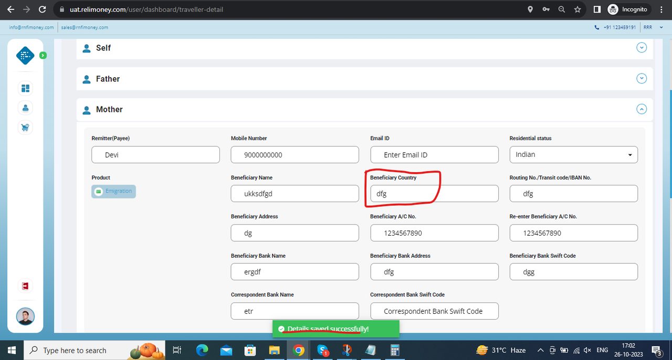Image resolution: width=672 pixels, height=360 pixels.
Task: Click the Relimoney logo in sidebar
Action: point(25,55)
